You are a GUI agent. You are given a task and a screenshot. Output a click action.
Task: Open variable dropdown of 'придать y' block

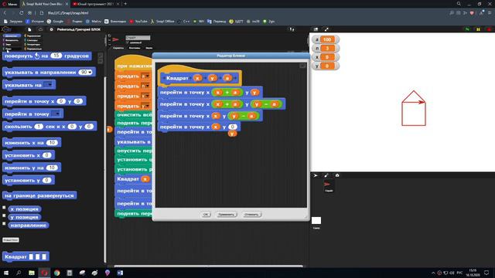pyautogui.click(x=145, y=106)
